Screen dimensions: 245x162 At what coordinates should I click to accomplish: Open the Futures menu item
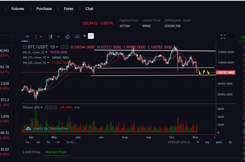[x=18, y=9]
